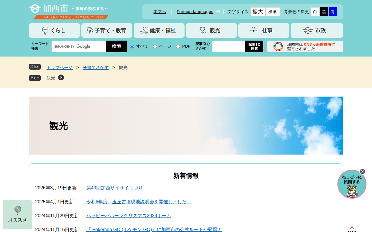Open ハッピーバルーンクリスマス2024ホーム link

(x=129, y=216)
